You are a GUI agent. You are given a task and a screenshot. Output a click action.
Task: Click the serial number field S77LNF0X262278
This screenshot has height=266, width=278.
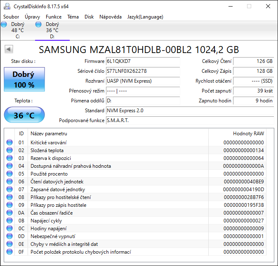point(143,71)
